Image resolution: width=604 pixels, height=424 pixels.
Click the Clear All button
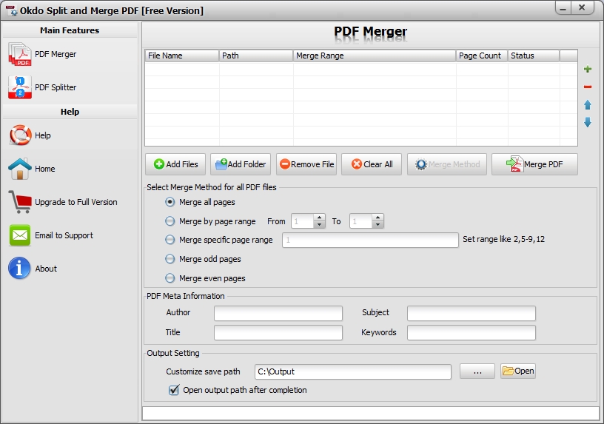tap(372, 164)
